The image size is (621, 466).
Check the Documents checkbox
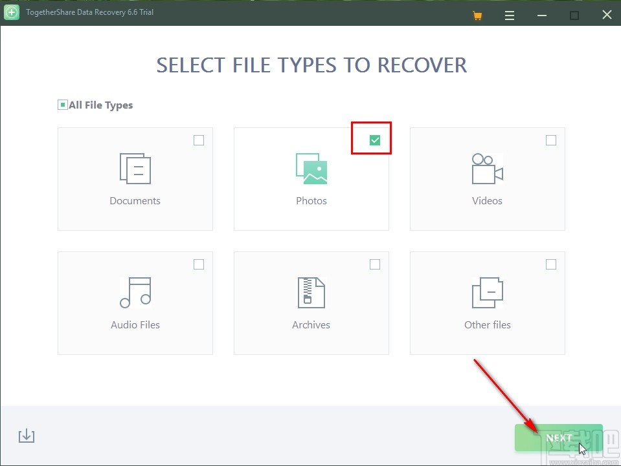pyautogui.click(x=199, y=140)
